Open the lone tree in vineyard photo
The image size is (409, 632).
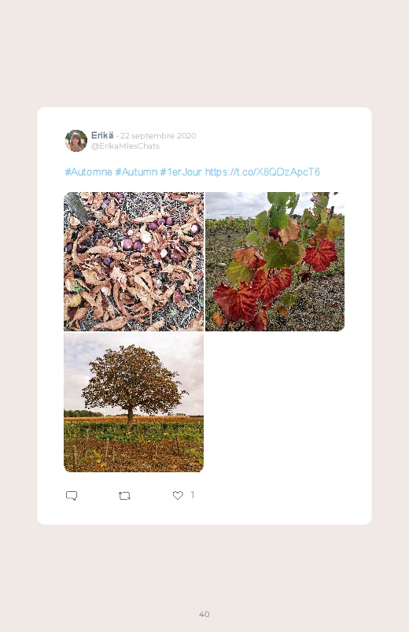134,402
